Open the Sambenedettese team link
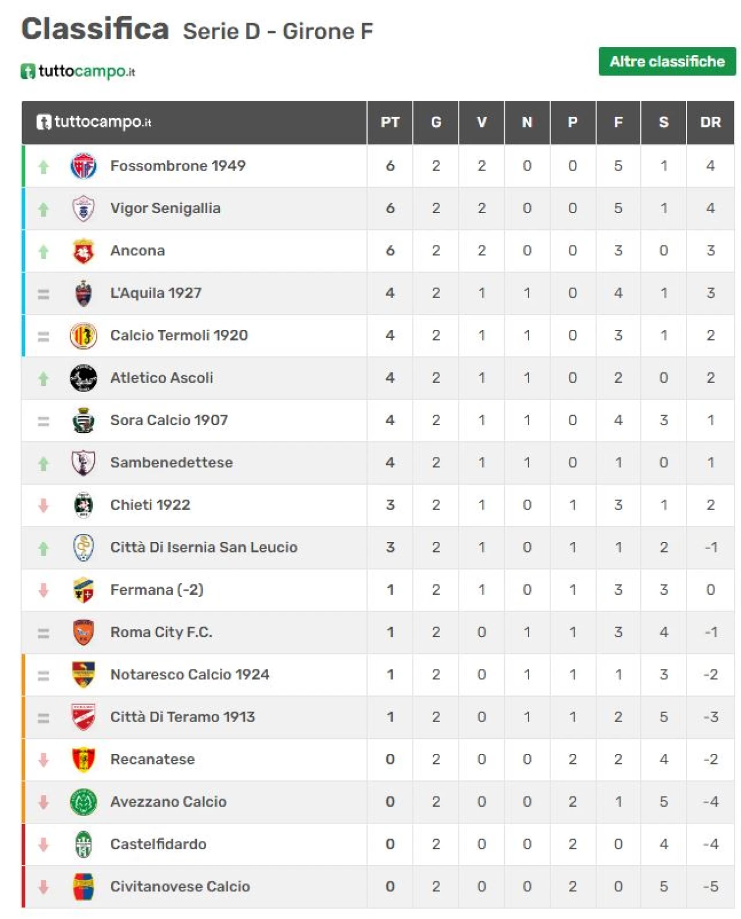741x919 pixels. pos(171,462)
